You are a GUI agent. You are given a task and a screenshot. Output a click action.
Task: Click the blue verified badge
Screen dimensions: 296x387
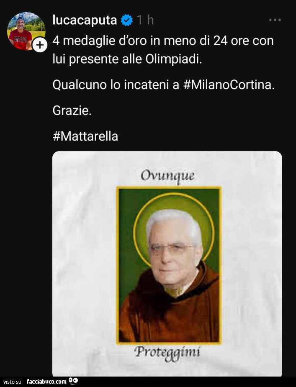point(127,20)
